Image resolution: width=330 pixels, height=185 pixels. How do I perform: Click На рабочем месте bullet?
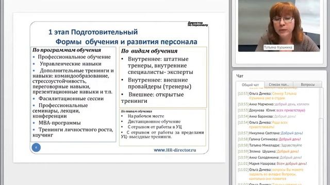(x=143, y=116)
